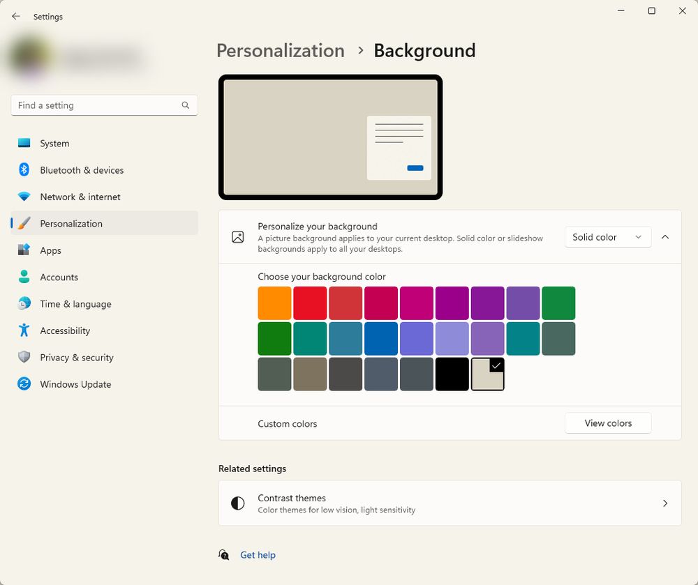Pick the first-row green swatch
The height and width of the screenshot is (585, 698).
(x=558, y=303)
